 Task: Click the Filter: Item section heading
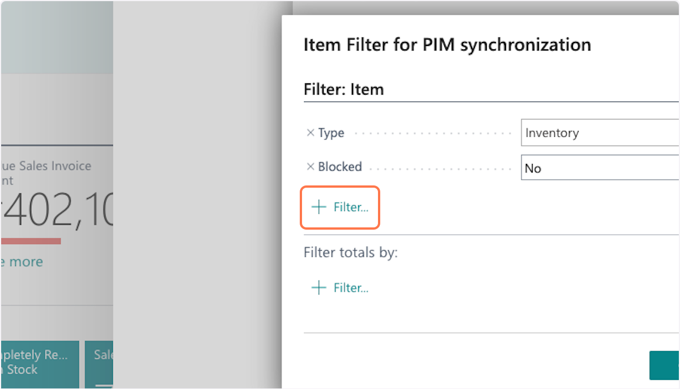343,90
